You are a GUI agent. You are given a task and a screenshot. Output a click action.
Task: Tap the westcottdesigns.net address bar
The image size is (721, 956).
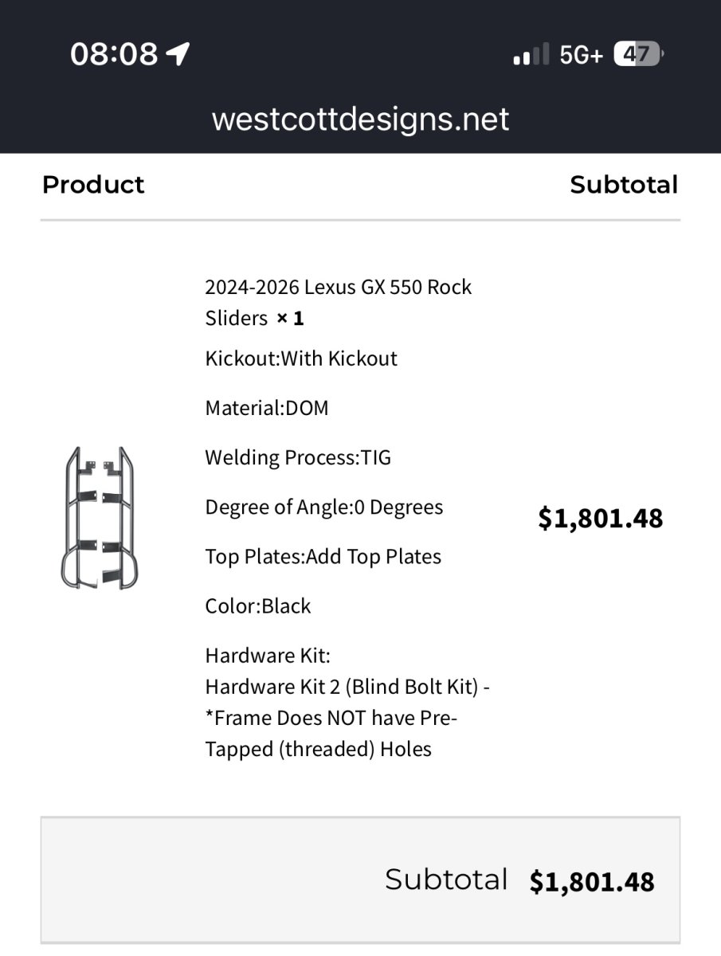(360, 119)
